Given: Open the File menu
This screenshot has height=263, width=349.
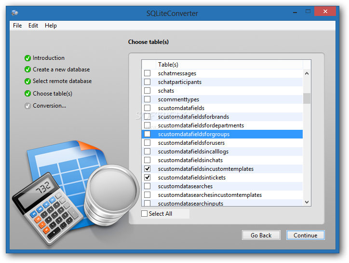Looking at the screenshot, I should (17, 26).
